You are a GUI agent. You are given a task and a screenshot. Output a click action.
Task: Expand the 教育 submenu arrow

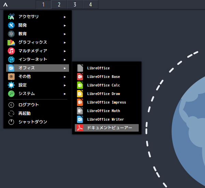pyautogui.click(x=65, y=34)
